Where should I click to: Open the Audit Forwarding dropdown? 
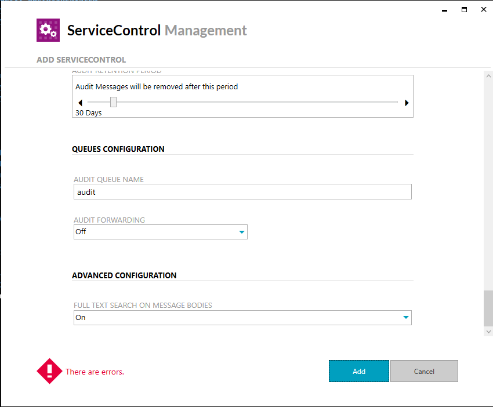160,231
